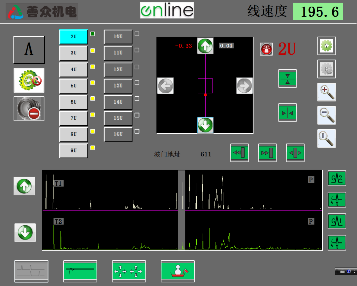The width and height of the screenshot is (357, 286).
Task: Enable the checkbox next to 16U
Action: 137,131
